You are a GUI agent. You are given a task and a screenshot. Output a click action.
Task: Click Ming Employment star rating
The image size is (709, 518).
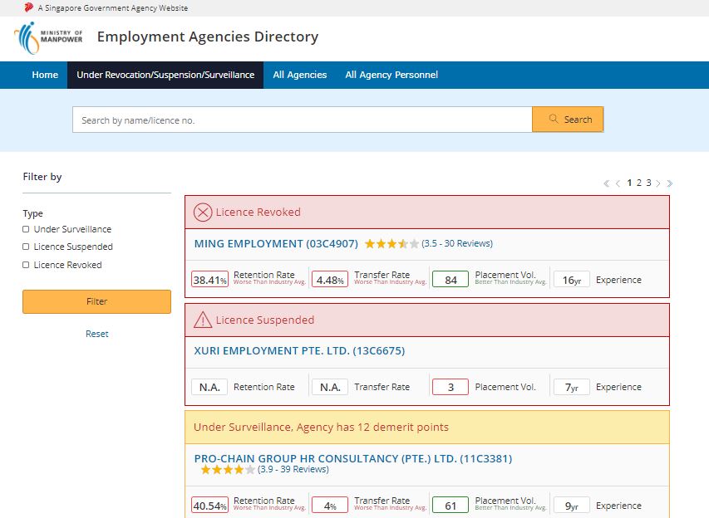[391, 244]
